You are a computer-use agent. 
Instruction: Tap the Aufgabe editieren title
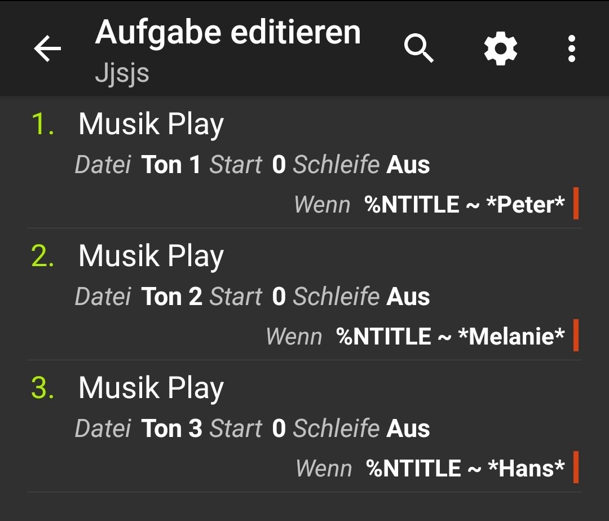coord(228,33)
